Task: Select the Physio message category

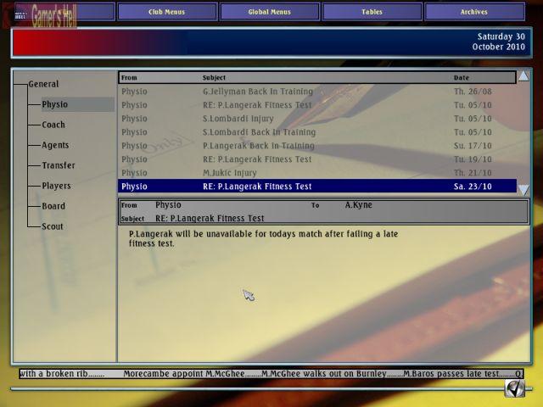Action: [x=55, y=104]
